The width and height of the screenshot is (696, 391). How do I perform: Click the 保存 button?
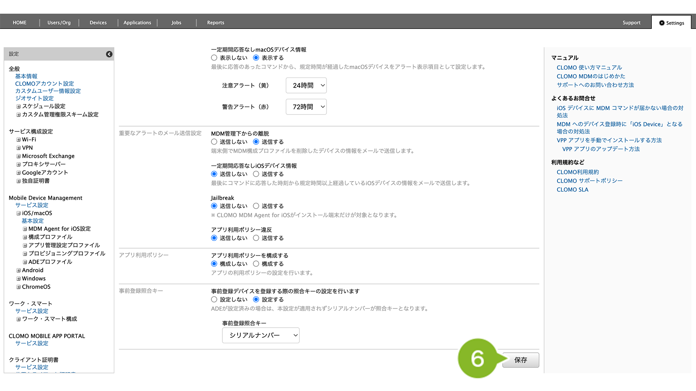pyautogui.click(x=521, y=360)
